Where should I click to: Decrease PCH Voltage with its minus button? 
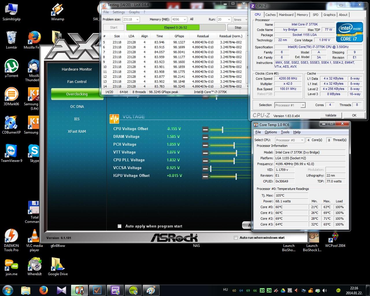point(205,145)
